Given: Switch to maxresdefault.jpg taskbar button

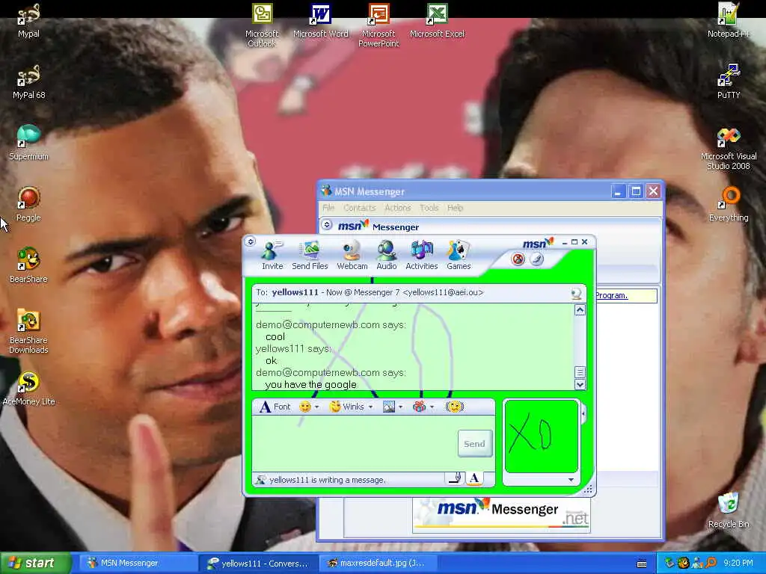Looking at the screenshot, I should pos(378,563).
